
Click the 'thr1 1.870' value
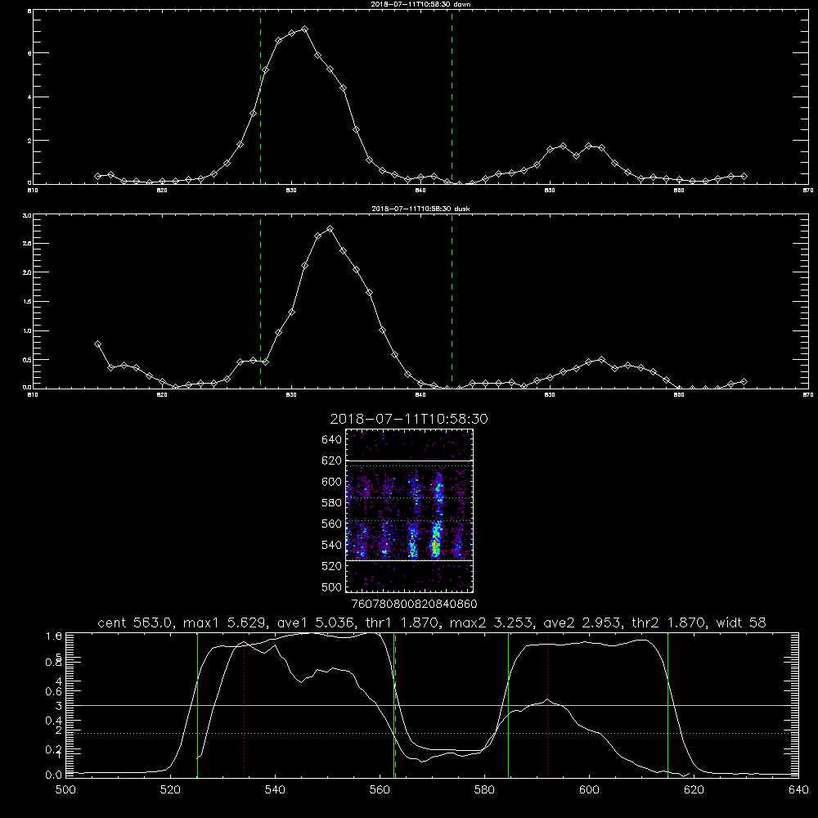pyautogui.click(x=401, y=622)
